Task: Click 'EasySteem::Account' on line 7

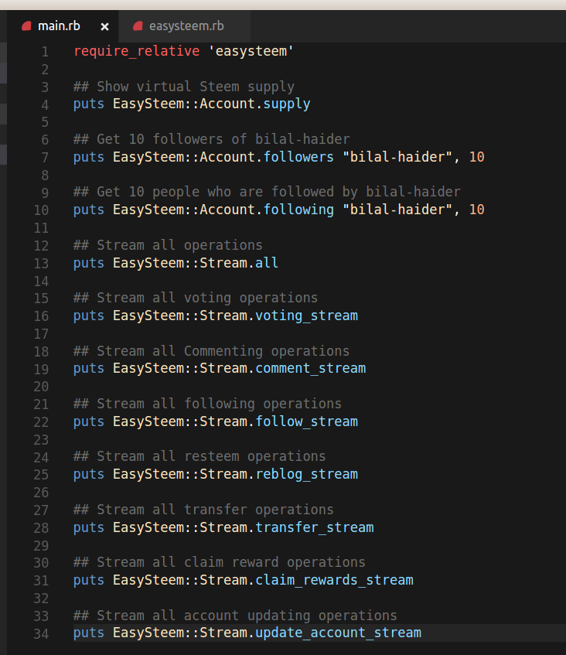Action: [x=184, y=157]
